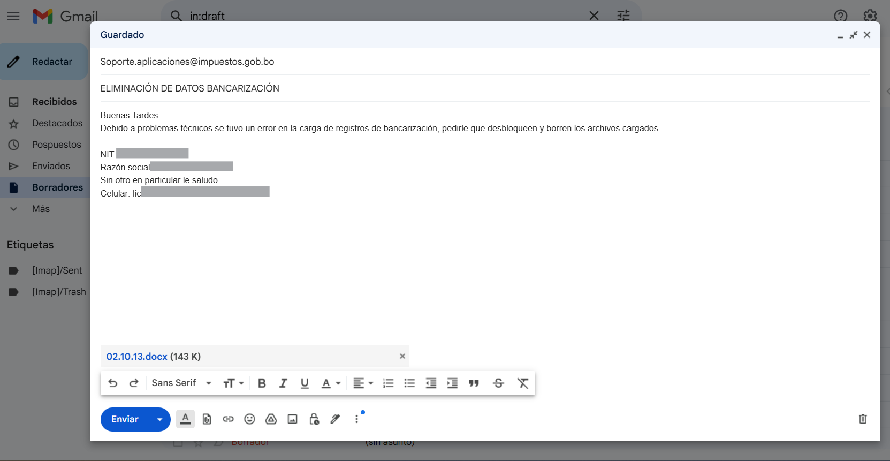Toggle confidential mode lock icon
Screen dimensions: 890x461
click(314, 419)
